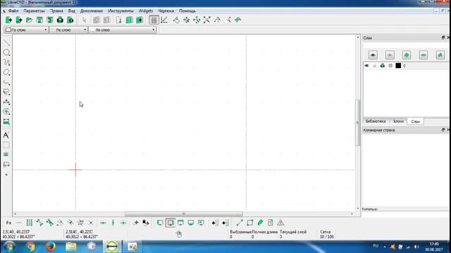Toggle construction icon of layer 0
Image resolution: width=451 pixels, height=253 pixels.
390,65
